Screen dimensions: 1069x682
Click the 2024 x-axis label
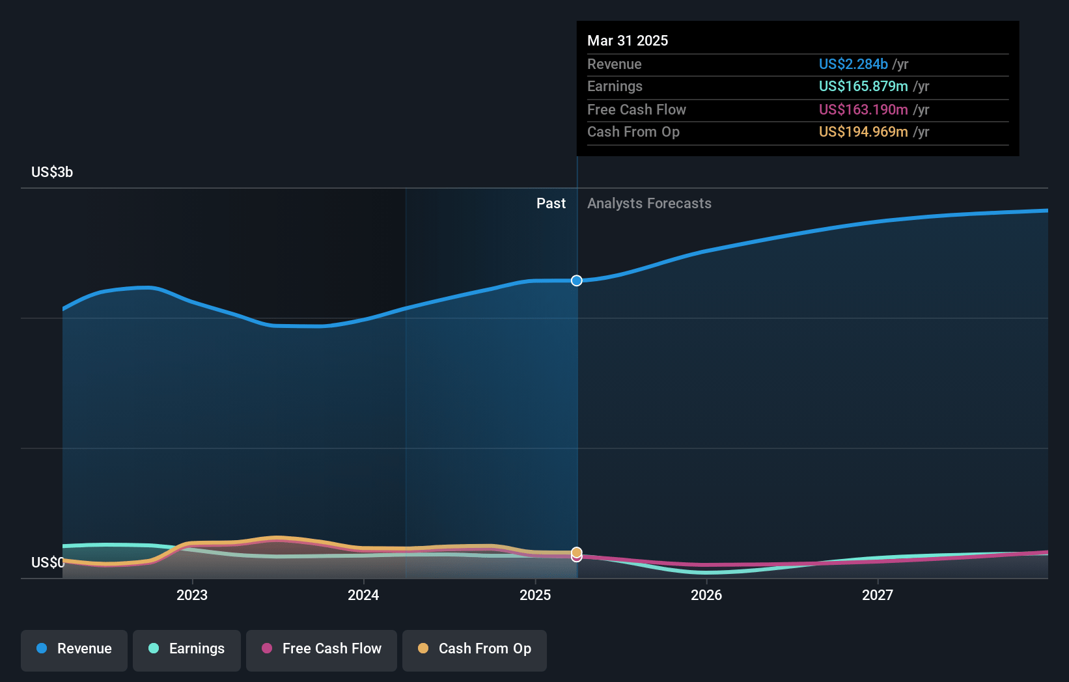363,595
